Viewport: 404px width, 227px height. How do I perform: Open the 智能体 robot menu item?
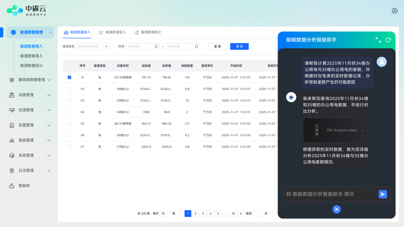[24, 186]
